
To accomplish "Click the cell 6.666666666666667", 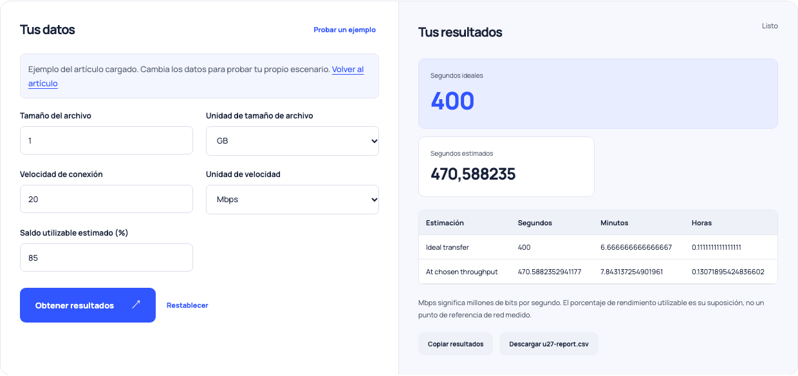I will [x=636, y=247].
